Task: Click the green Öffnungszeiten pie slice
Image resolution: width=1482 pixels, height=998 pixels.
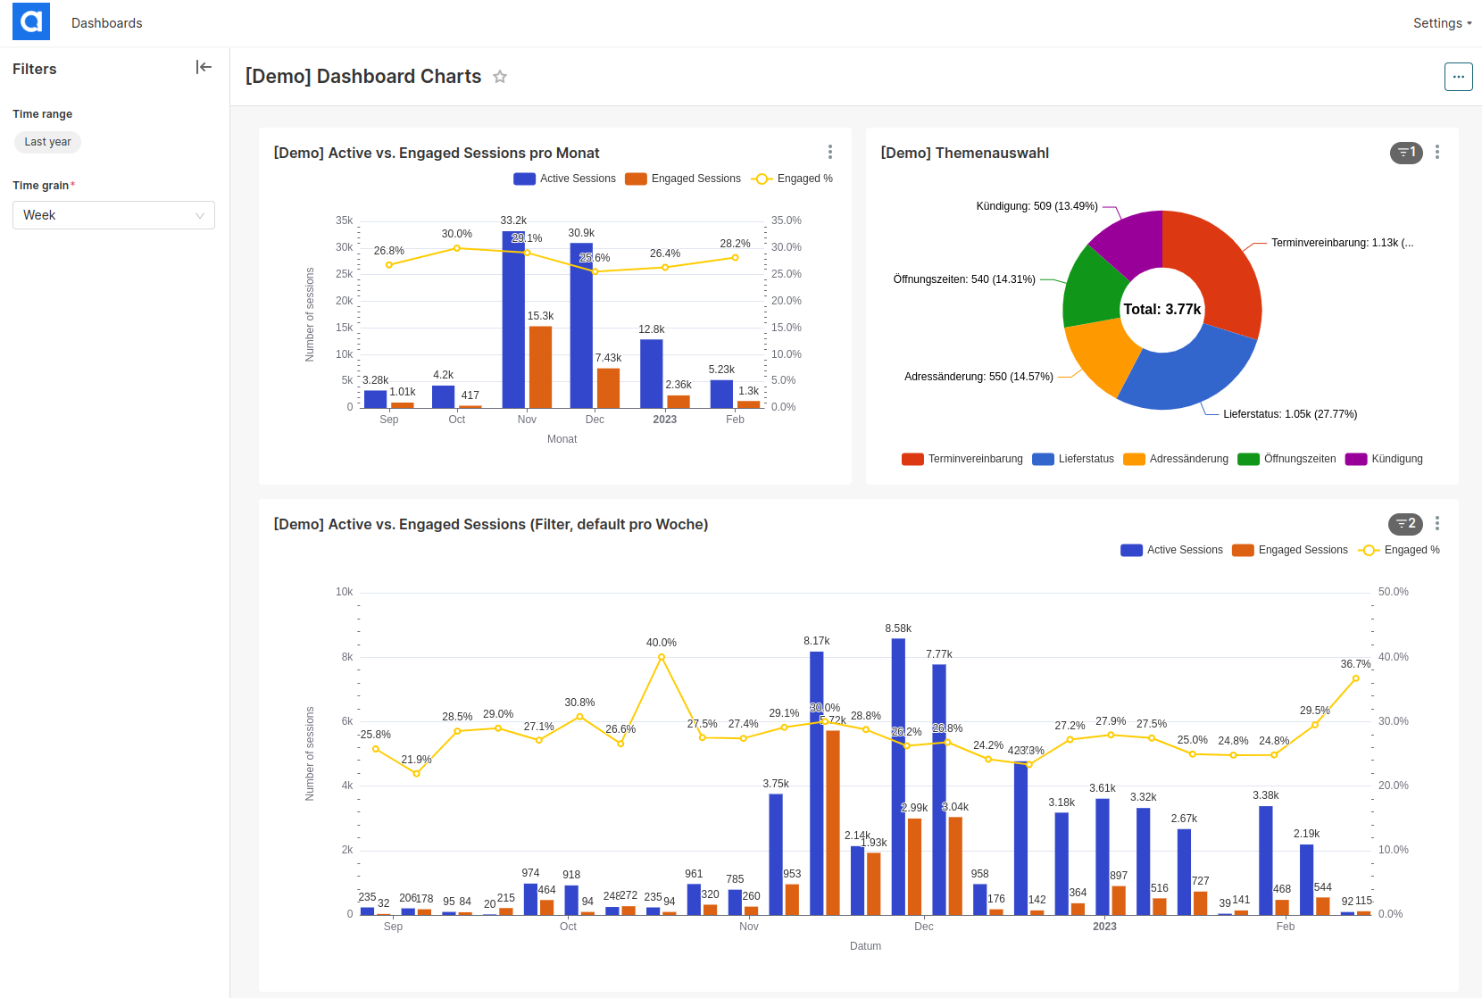Action: click(1091, 288)
